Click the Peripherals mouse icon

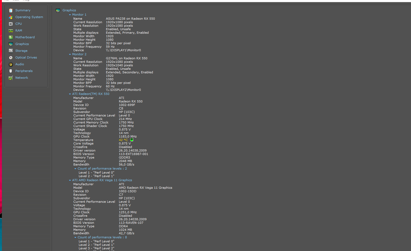[x=11, y=71]
